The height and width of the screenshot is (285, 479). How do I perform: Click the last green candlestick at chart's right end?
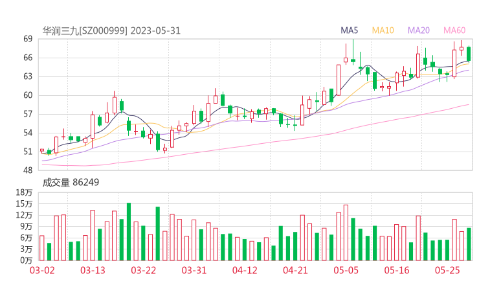469,54
